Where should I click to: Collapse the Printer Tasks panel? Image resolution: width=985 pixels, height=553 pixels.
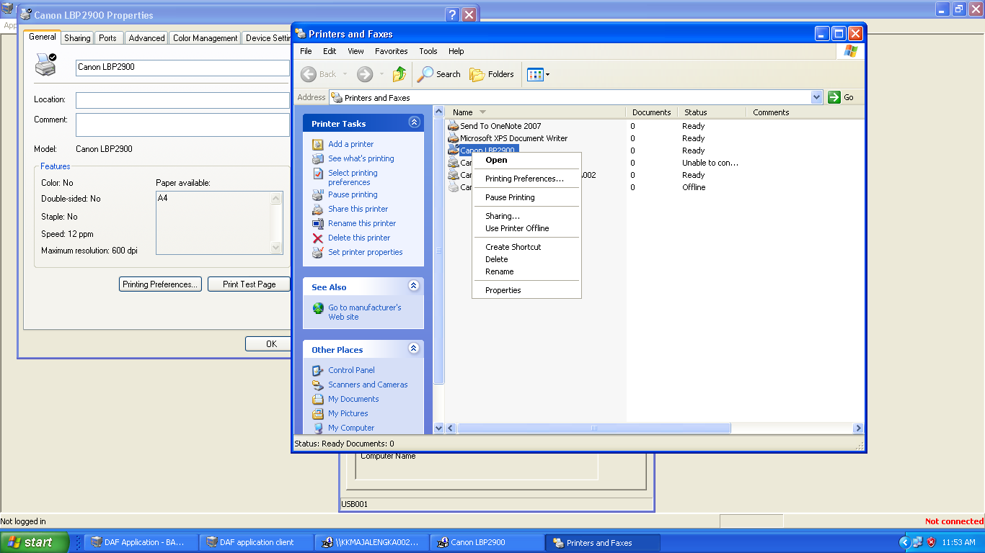(414, 122)
